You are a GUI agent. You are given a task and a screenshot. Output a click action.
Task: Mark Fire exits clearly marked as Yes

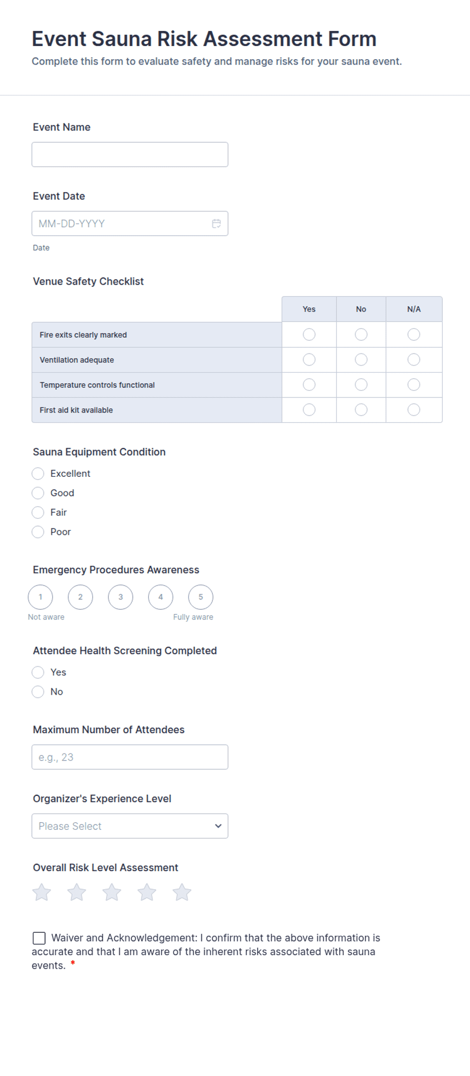(x=309, y=335)
